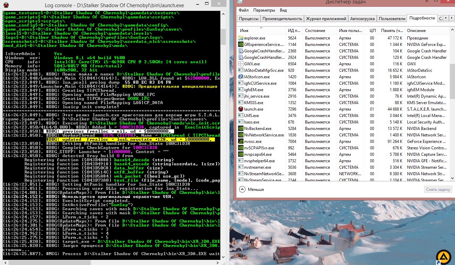This screenshot has height=265, width=455.
Task: Switch to the Производительность tab
Action: [282, 19]
